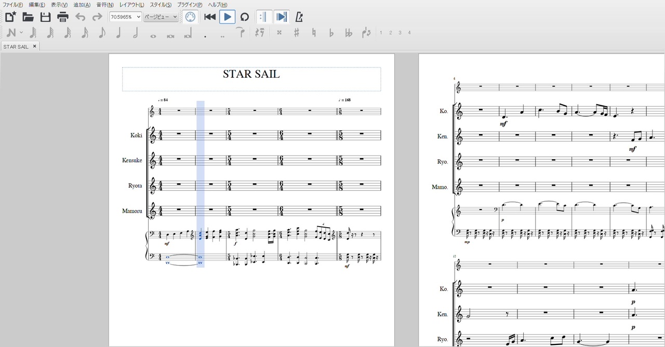The height and width of the screenshot is (347, 665).
Task: Select the 32nd note duration
Action: point(68,33)
